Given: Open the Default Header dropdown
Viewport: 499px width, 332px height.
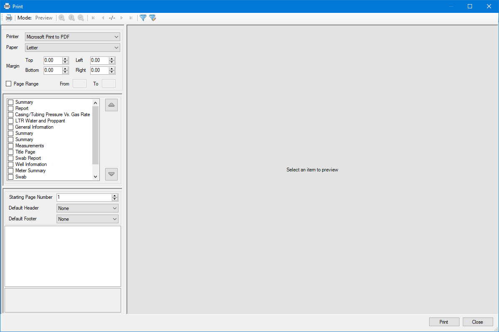Looking at the screenshot, I should [x=87, y=208].
